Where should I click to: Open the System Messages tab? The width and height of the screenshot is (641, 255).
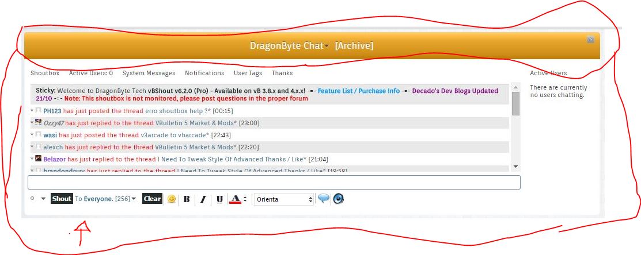pos(149,73)
